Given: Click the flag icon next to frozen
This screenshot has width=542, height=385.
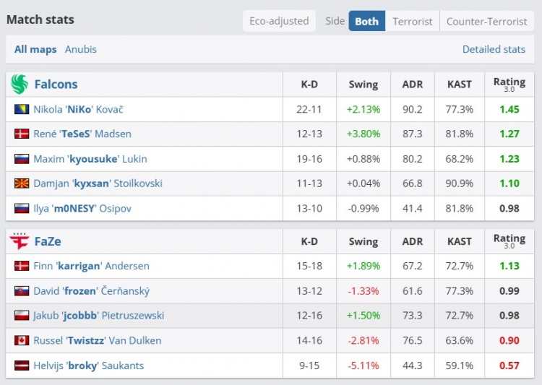Looking at the screenshot, I should pyautogui.click(x=22, y=291).
